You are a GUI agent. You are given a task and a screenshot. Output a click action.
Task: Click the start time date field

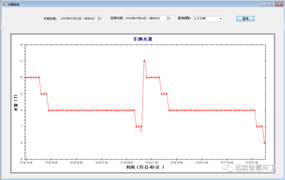tap(82, 18)
